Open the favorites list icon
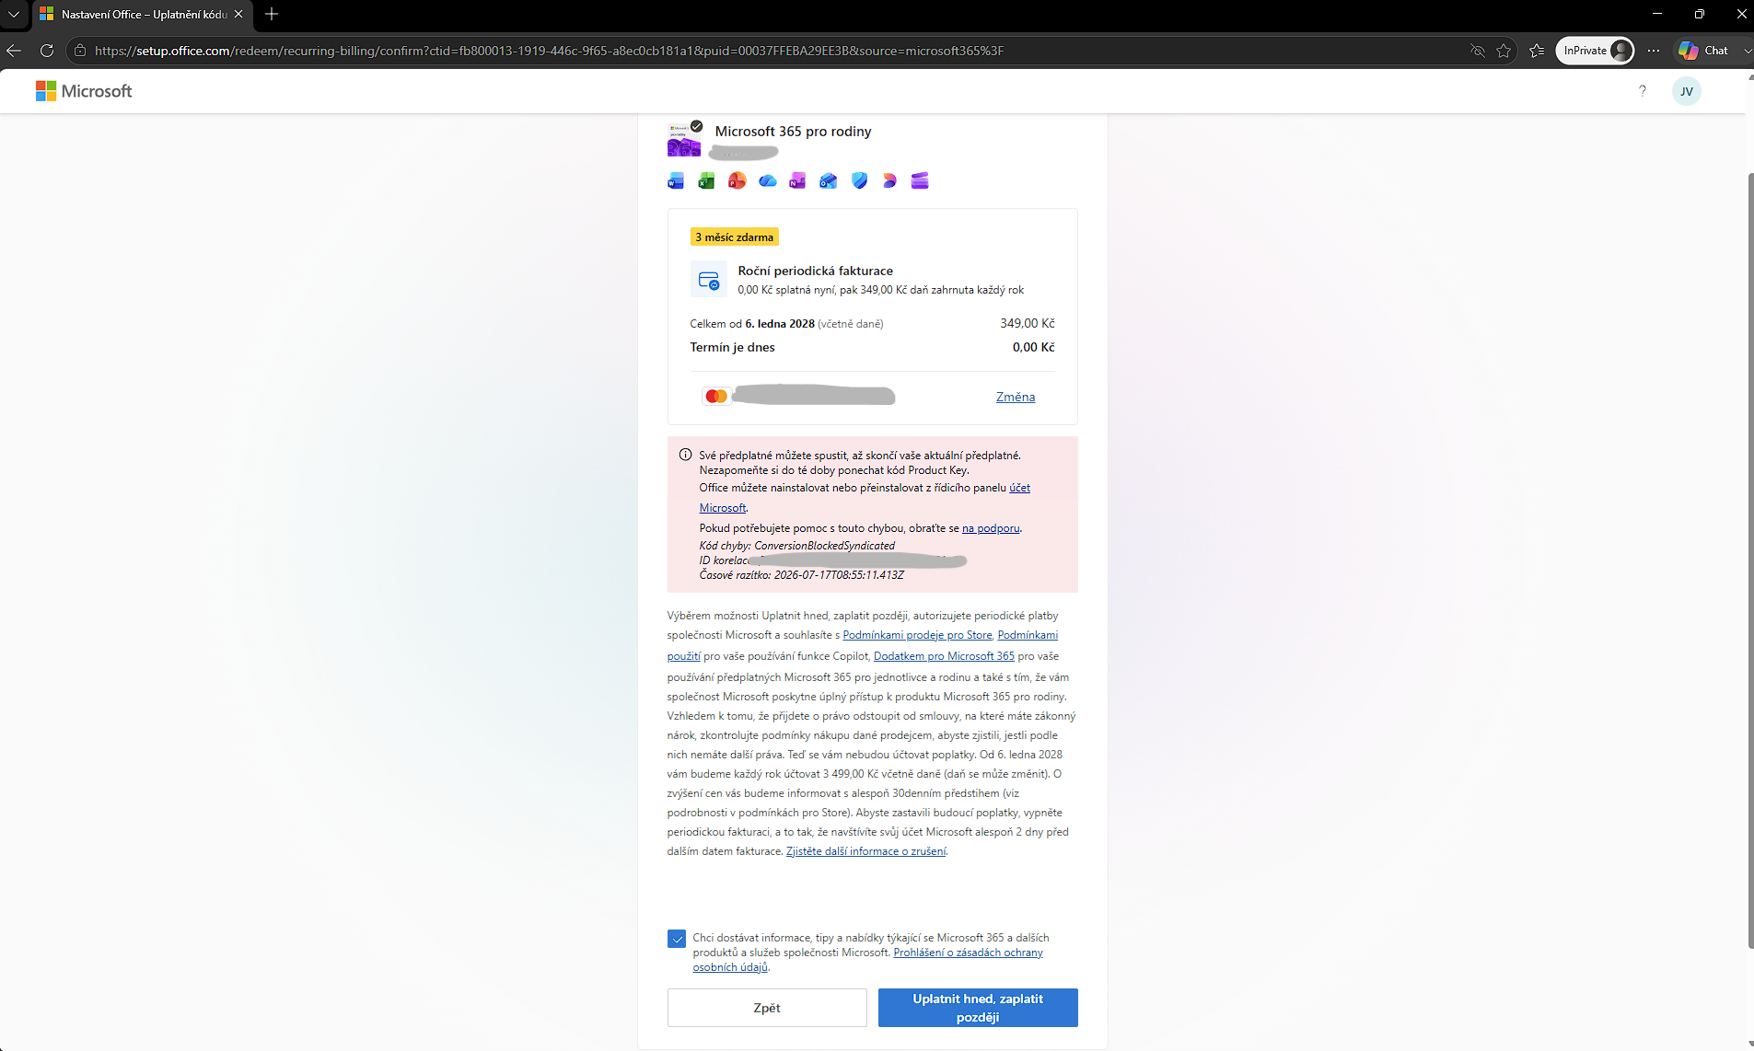This screenshot has height=1051, width=1754. pyautogui.click(x=1537, y=51)
